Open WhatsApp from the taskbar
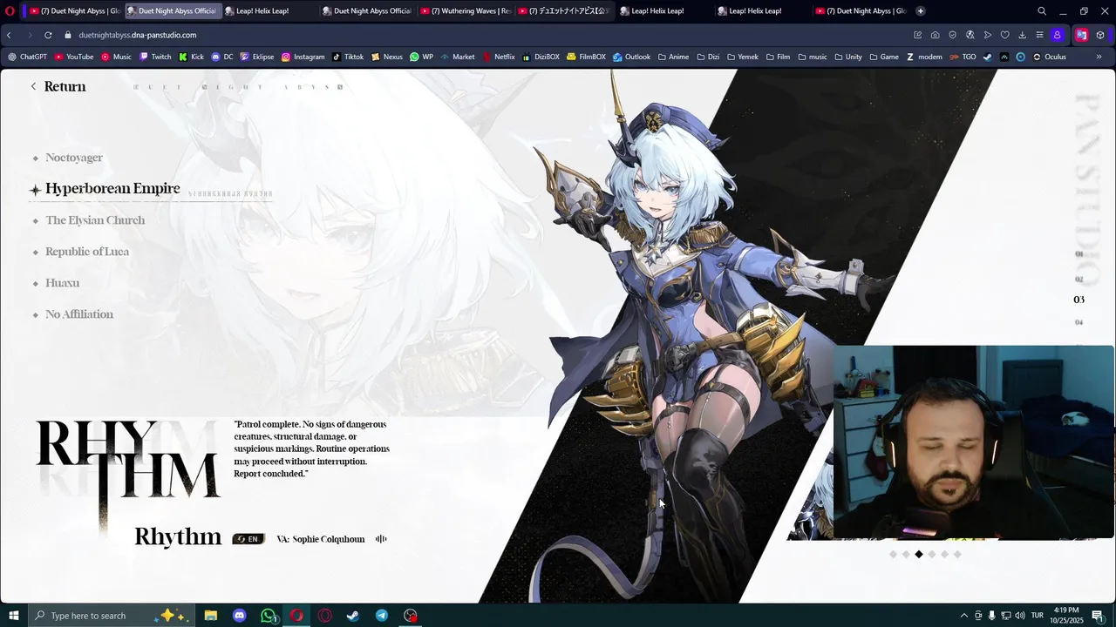This screenshot has width=1116, height=627. (268, 616)
